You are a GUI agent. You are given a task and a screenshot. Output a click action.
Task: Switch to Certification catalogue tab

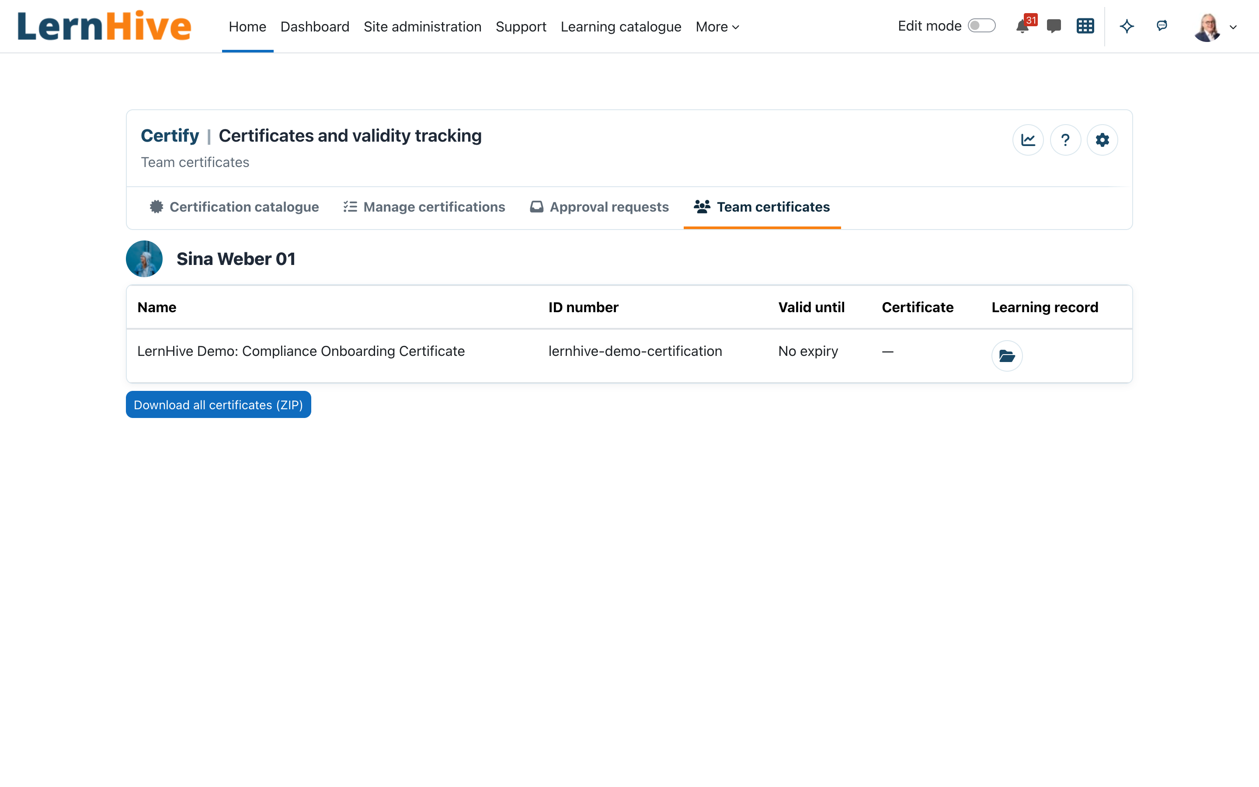click(234, 207)
